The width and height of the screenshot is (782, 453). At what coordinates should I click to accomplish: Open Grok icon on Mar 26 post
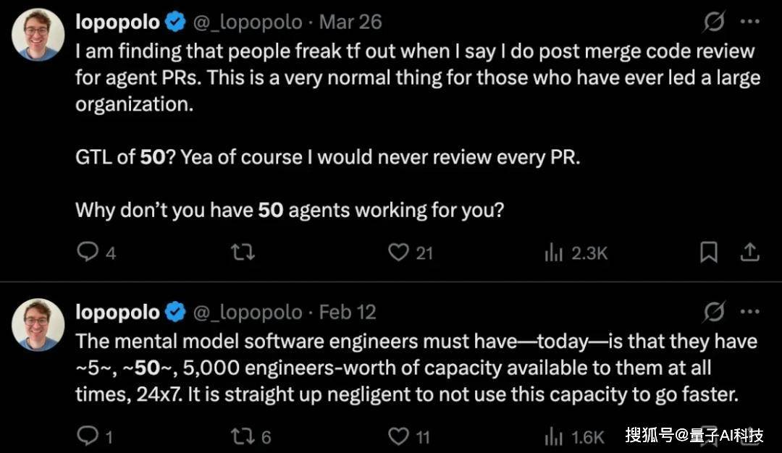tap(715, 22)
